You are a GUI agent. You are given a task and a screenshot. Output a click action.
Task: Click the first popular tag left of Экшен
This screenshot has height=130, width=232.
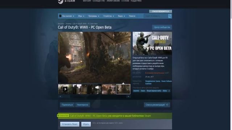click(136, 91)
